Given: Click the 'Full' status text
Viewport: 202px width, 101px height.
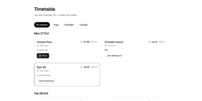Looking at the screenshot, I should point(106,50).
